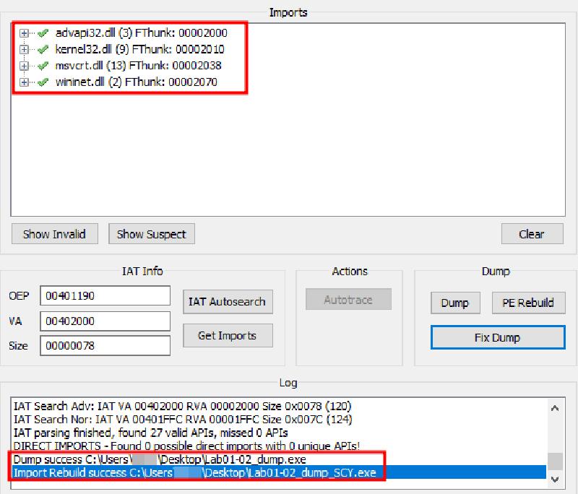Click green checkmark icon beside msvcrt.dll

[43, 66]
